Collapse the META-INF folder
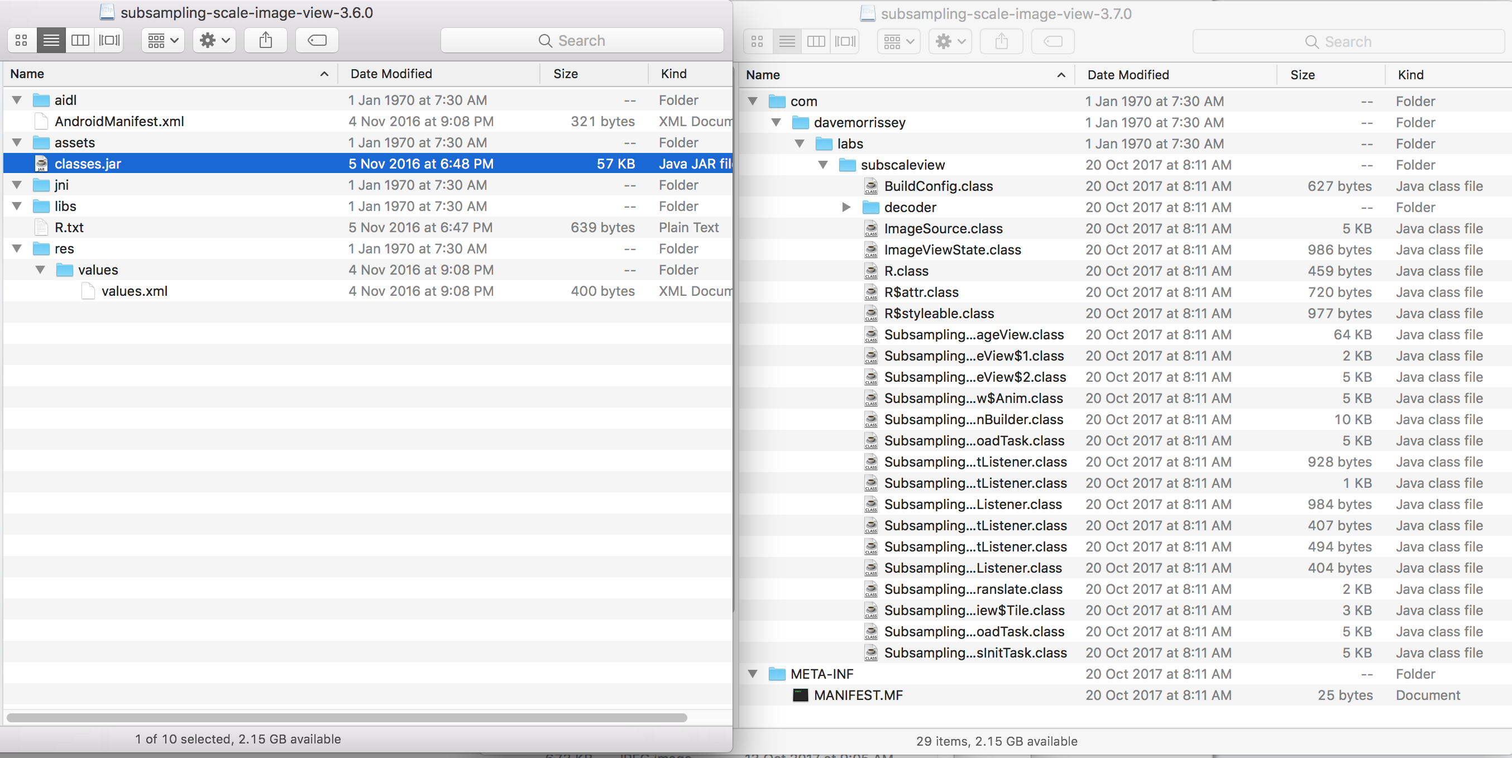Image resolution: width=1512 pixels, height=758 pixels. point(753,674)
